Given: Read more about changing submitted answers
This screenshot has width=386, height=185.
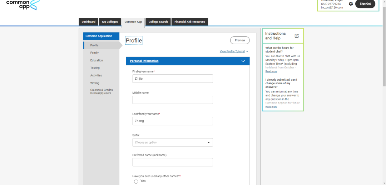Looking at the screenshot, I should pos(271,107).
